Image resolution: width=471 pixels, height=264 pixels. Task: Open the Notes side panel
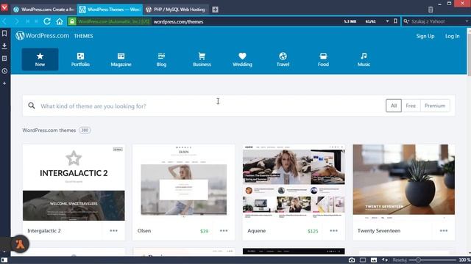tap(4, 59)
